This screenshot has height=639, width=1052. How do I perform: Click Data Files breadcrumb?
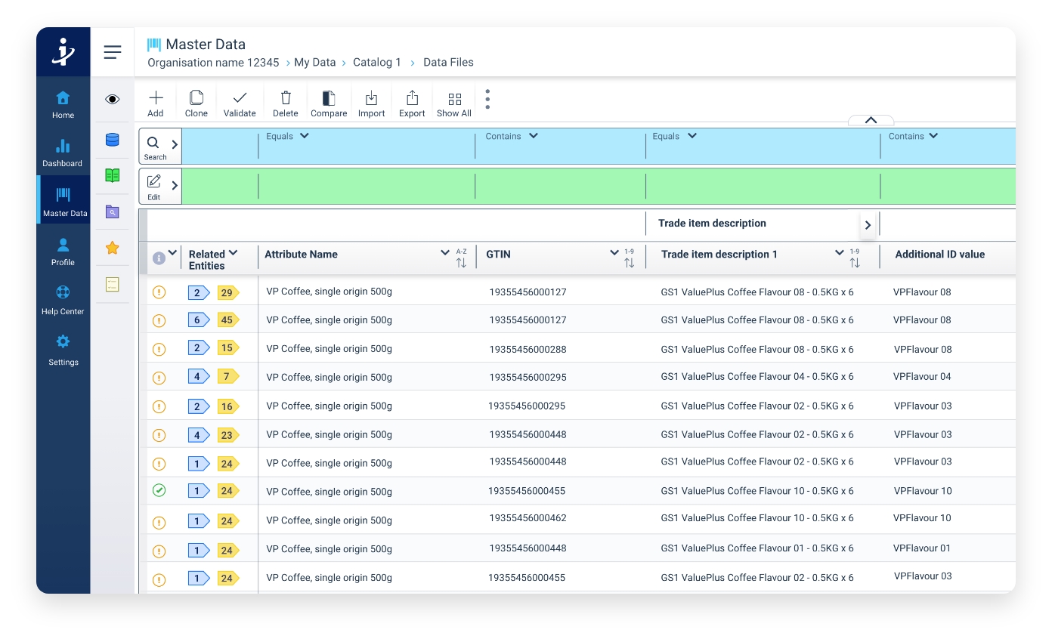click(x=448, y=63)
